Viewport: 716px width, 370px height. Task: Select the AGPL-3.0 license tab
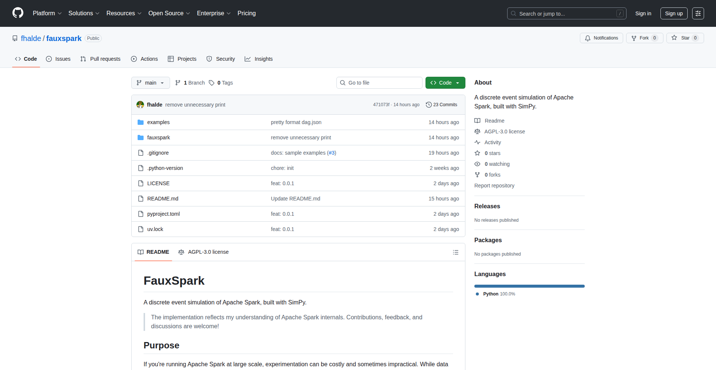[204, 252]
